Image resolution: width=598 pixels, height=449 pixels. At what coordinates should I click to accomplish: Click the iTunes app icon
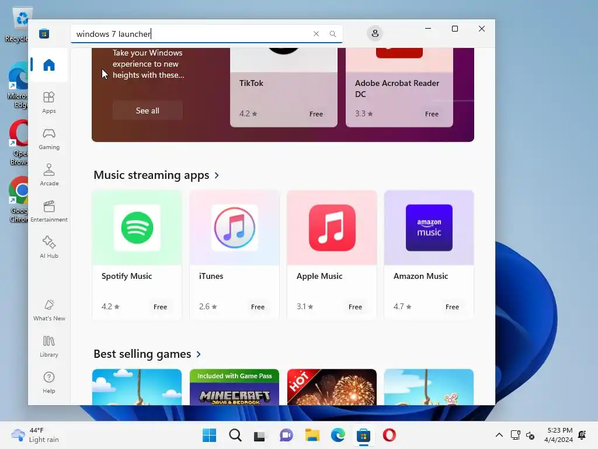tap(235, 227)
